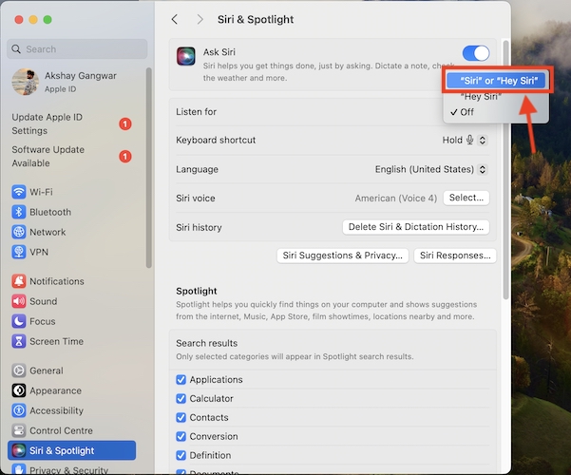The height and width of the screenshot is (475, 571).
Task: Open Update Apple ID Settings item
Action: pyautogui.click(x=71, y=123)
